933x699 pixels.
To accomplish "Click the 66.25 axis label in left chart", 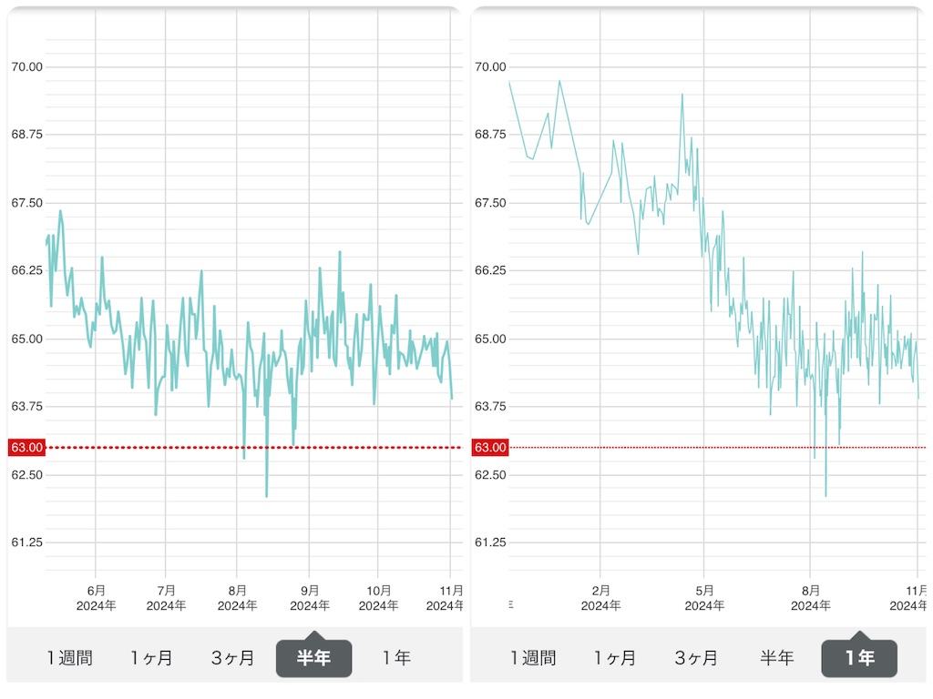I will pyautogui.click(x=26, y=270).
